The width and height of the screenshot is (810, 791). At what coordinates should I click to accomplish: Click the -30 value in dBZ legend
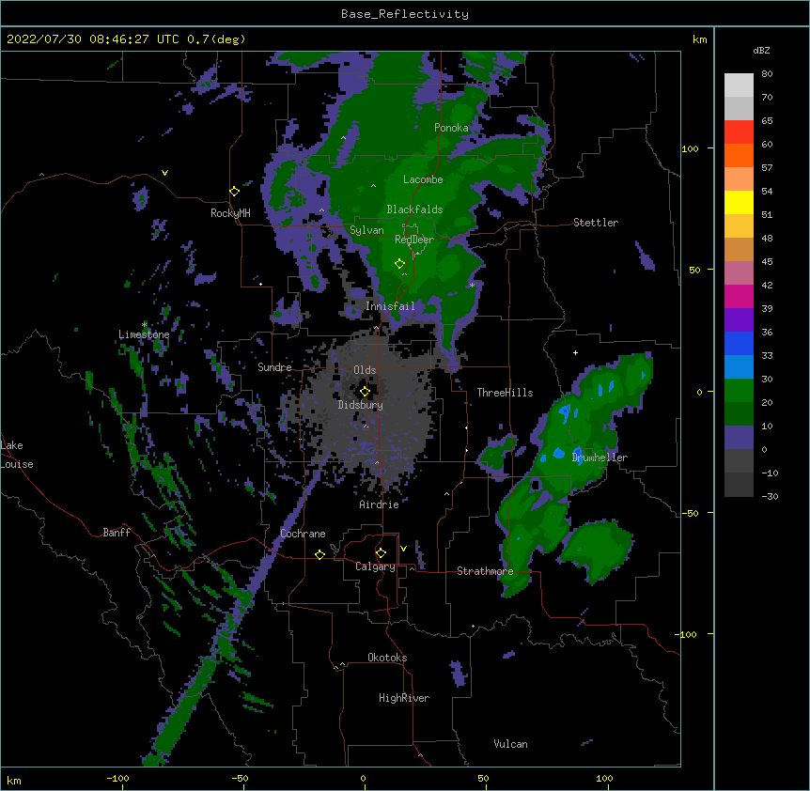[x=770, y=496]
